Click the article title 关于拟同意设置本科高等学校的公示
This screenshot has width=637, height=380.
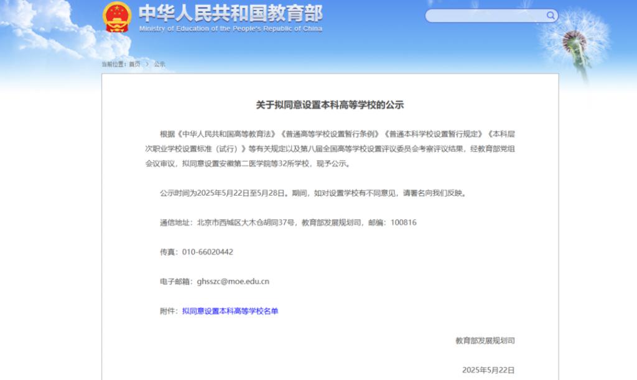tap(330, 105)
